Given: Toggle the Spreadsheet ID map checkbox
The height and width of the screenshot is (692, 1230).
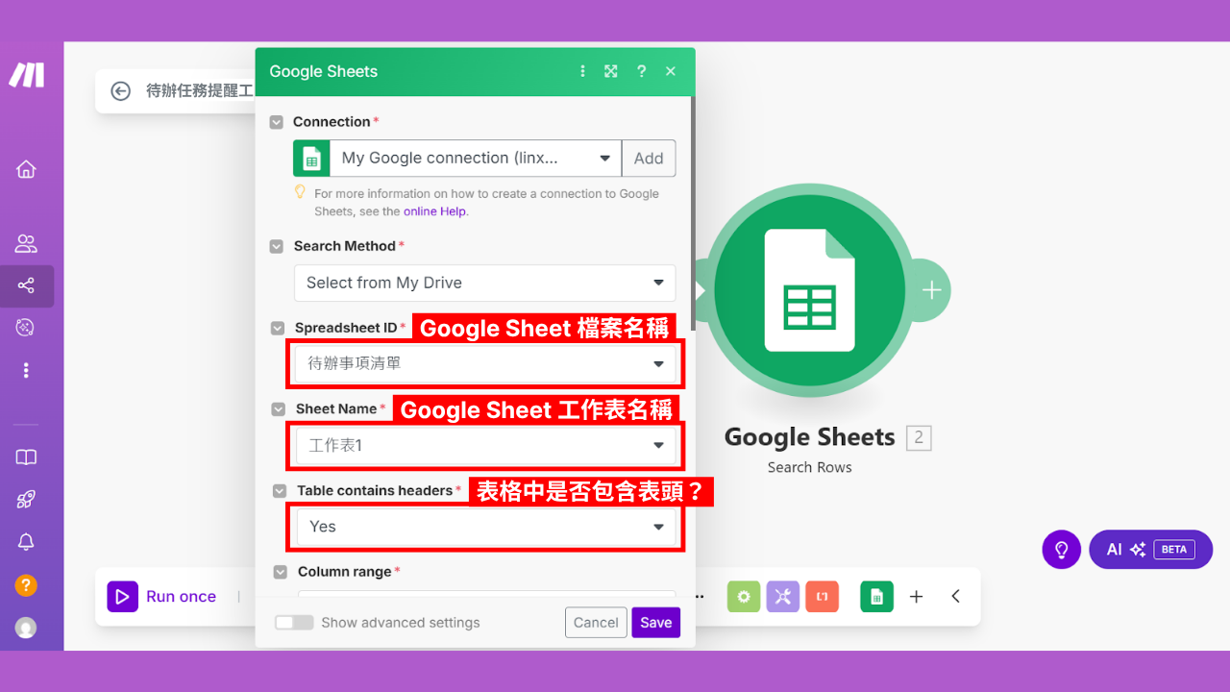Looking at the screenshot, I should (278, 328).
